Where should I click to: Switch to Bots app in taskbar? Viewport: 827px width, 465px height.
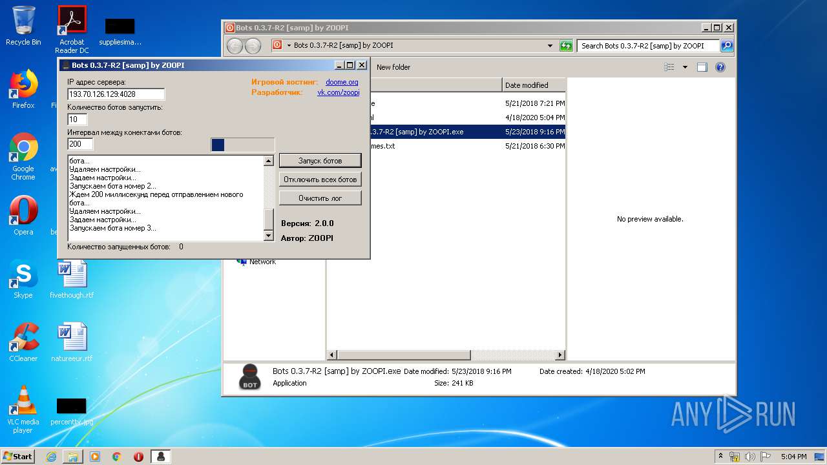point(161,457)
